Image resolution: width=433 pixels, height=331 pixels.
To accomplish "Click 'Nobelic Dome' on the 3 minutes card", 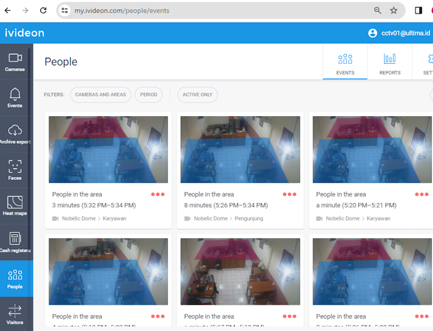I will [x=79, y=218].
